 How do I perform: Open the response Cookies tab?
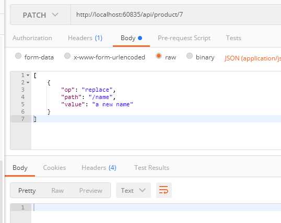click(54, 168)
